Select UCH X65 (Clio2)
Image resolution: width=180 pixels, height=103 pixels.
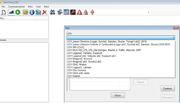(x=121, y=47)
